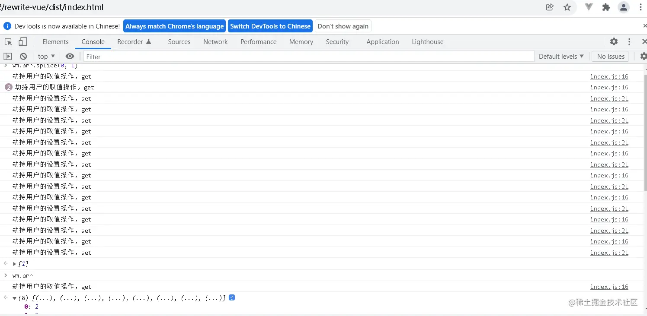Open the Recorder tab
The width and height of the screenshot is (647, 316).
point(134,41)
